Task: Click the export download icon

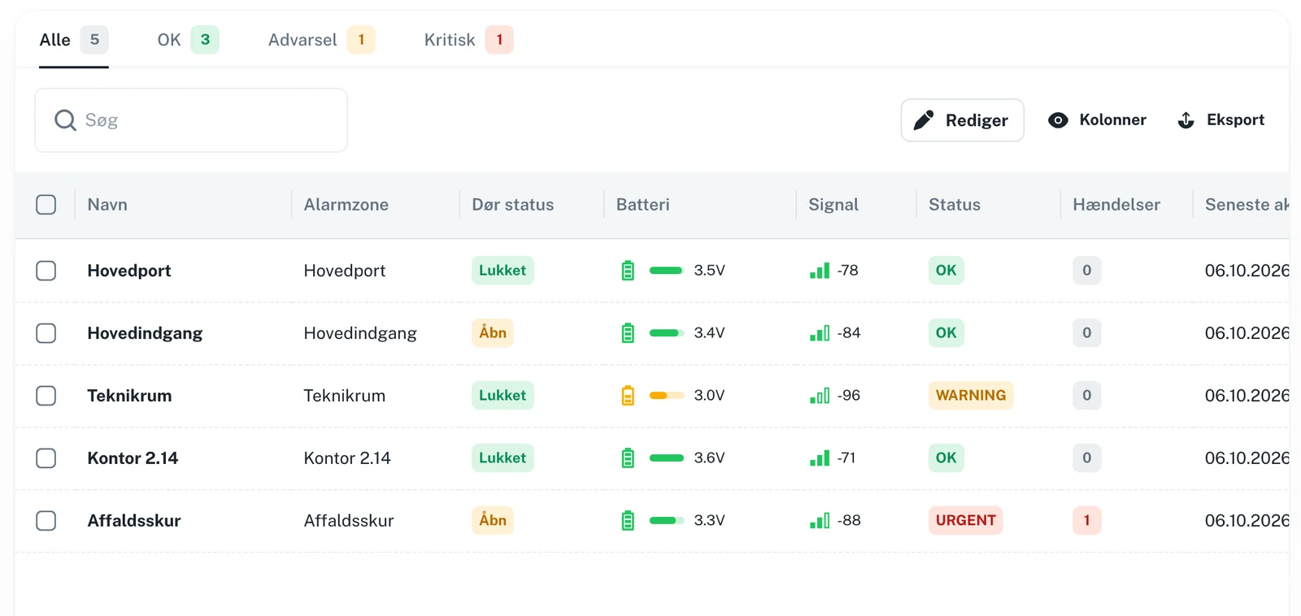Action: tap(1186, 120)
